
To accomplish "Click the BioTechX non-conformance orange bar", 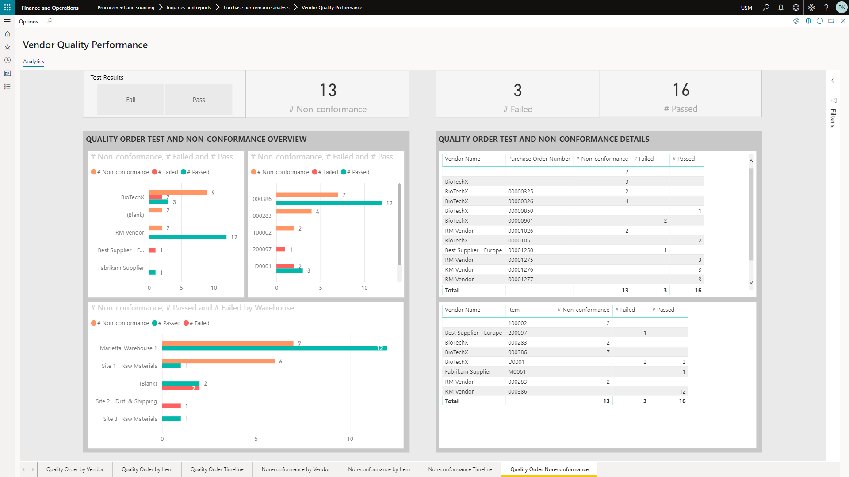I will [178, 192].
